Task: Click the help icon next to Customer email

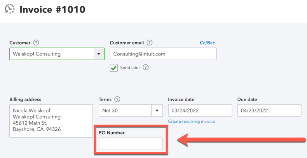Action: click(149, 43)
